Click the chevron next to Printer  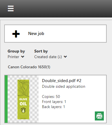(x=23, y=57)
